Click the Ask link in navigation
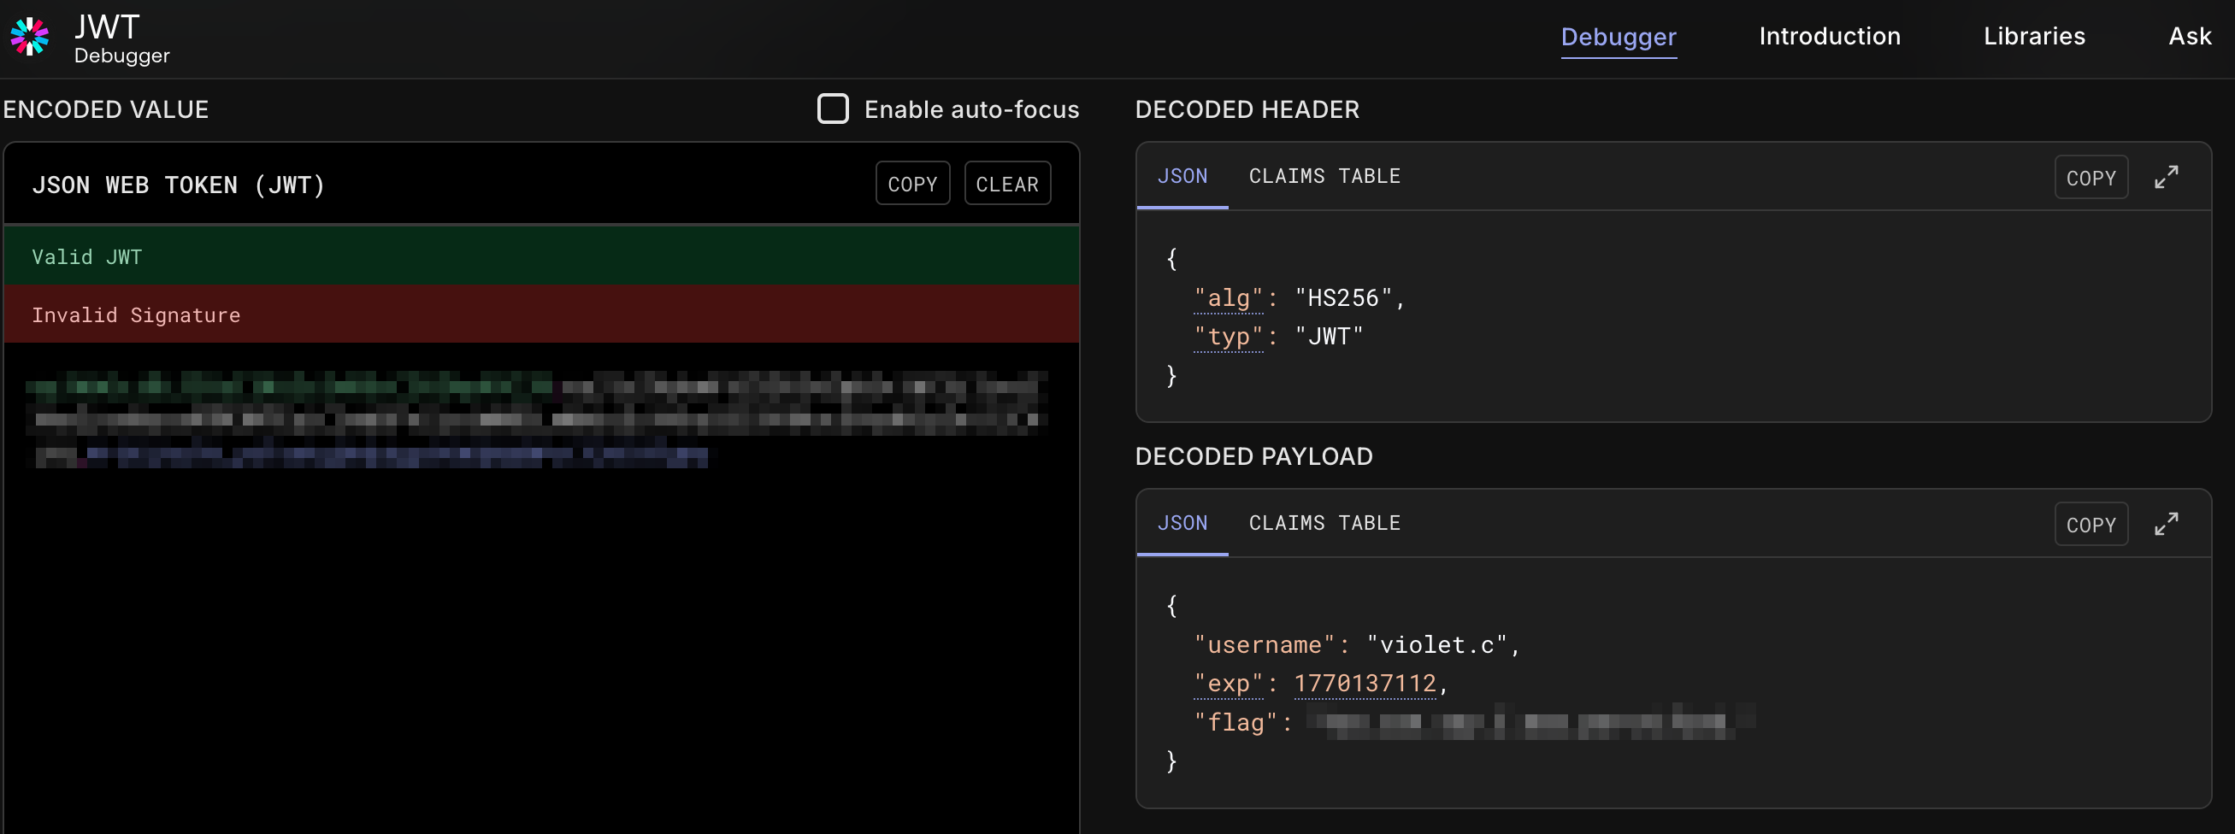The height and width of the screenshot is (834, 2235). click(2189, 37)
